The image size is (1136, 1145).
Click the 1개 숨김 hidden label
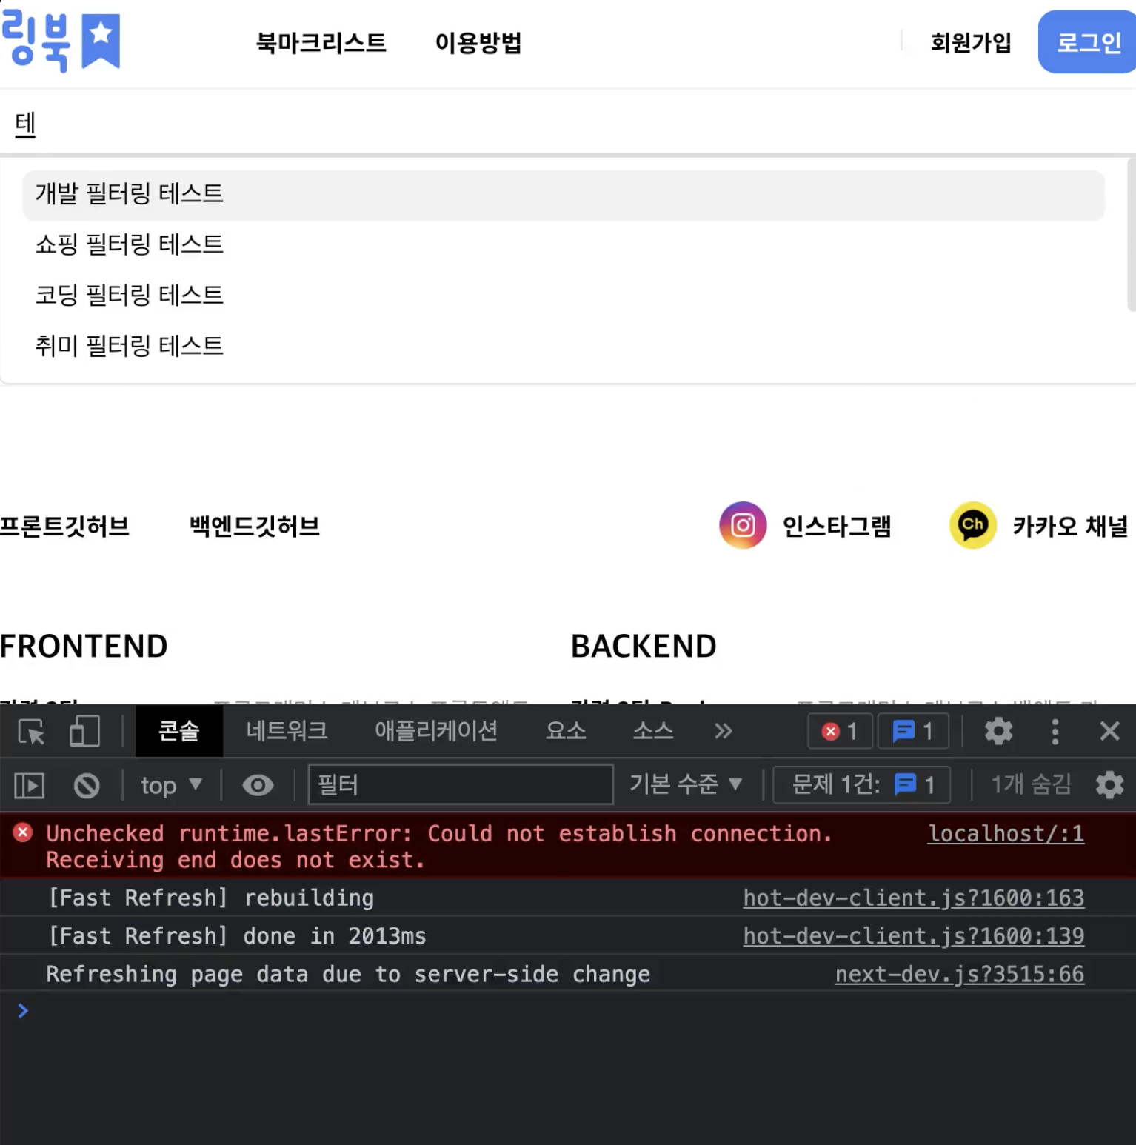click(1031, 784)
